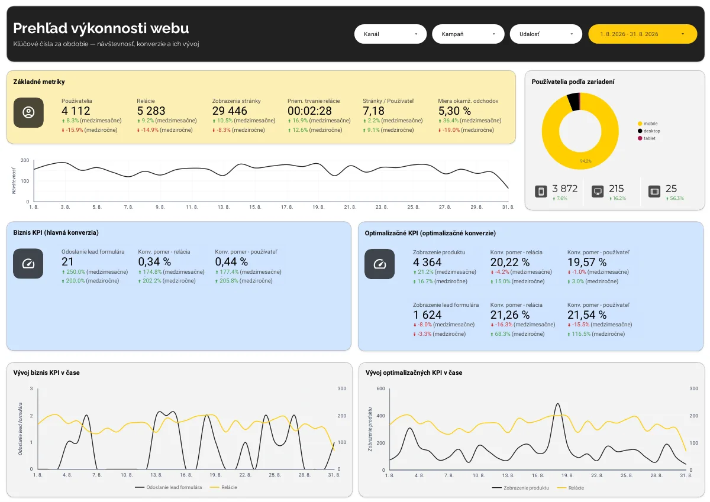Screen dimensions: 710x502
Task: Click the conversion rate value 20,22 %
Action: 509,262
